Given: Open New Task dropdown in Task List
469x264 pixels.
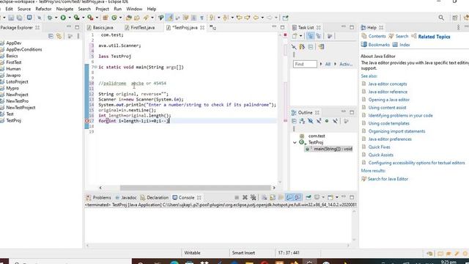Looking at the screenshot, I should tap(300, 36).
